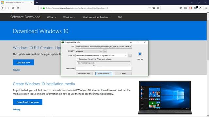Expand the Office menu
The image size is (209, 117).
[52, 17]
